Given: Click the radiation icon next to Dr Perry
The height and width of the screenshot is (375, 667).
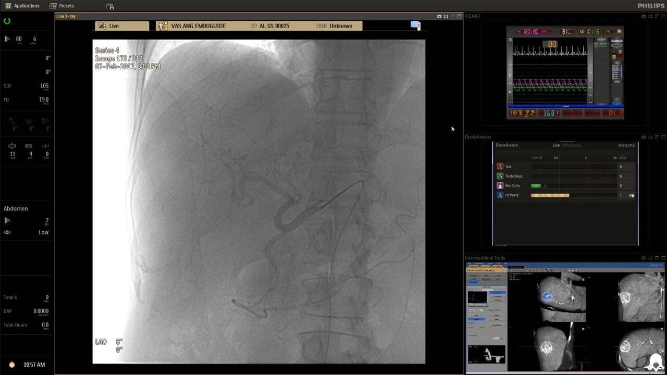Looking at the screenshot, I should pos(632,195).
